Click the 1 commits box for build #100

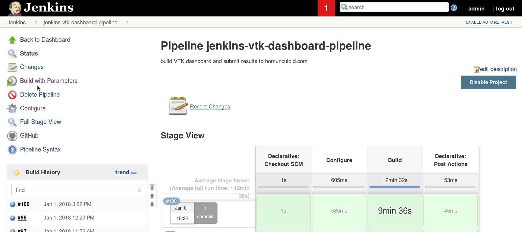coord(206,213)
